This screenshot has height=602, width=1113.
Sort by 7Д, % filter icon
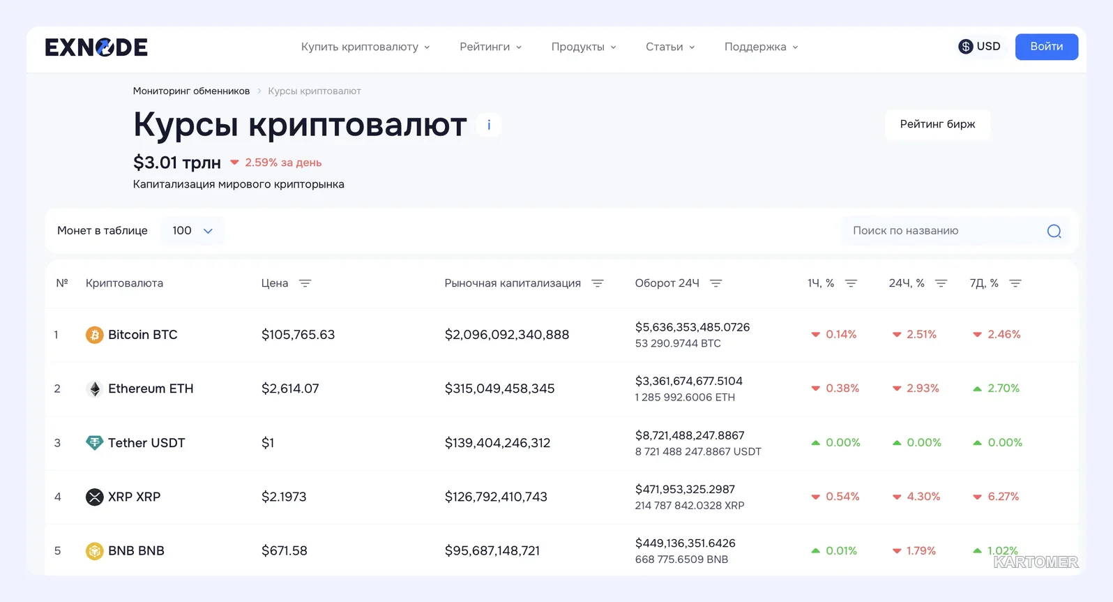click(1015, 283)
